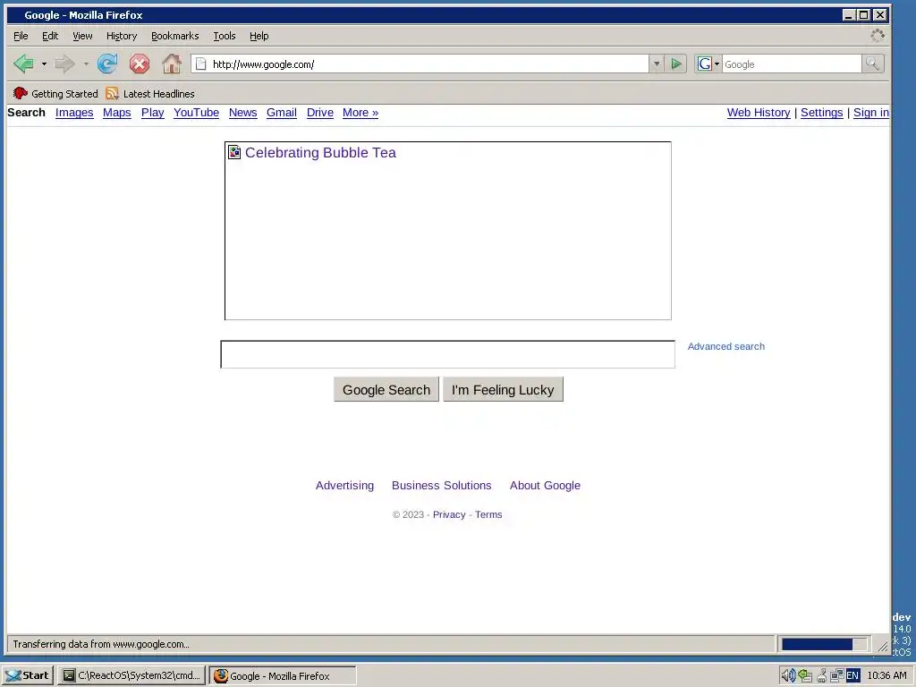Click the grey Forward arrow button

click(64, 64)
